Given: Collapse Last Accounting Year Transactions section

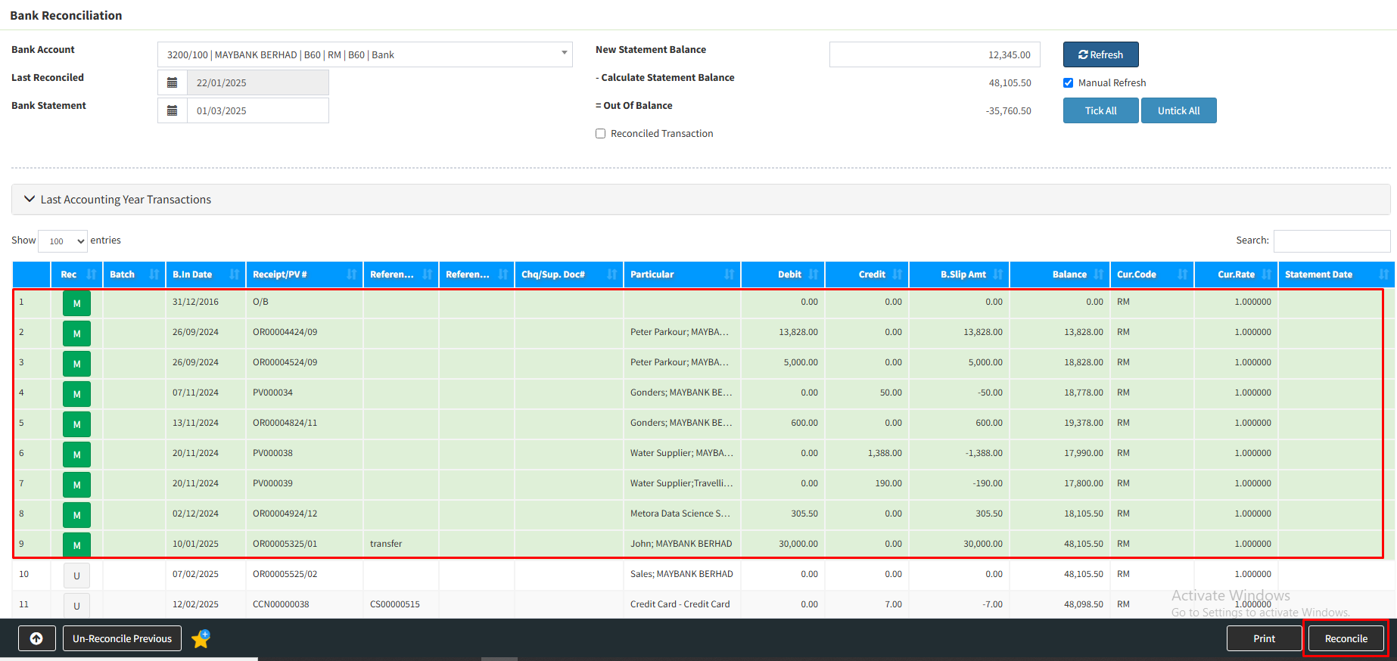Looking at the screenshot, I should tap(30, 200).
